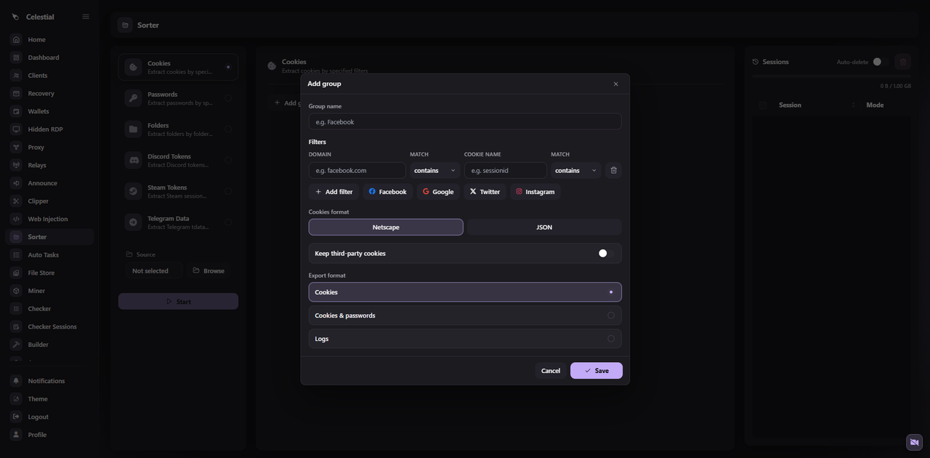Open the Wallets sidebar entry
The image size is (930, 458).
click(x=49, y=111)
